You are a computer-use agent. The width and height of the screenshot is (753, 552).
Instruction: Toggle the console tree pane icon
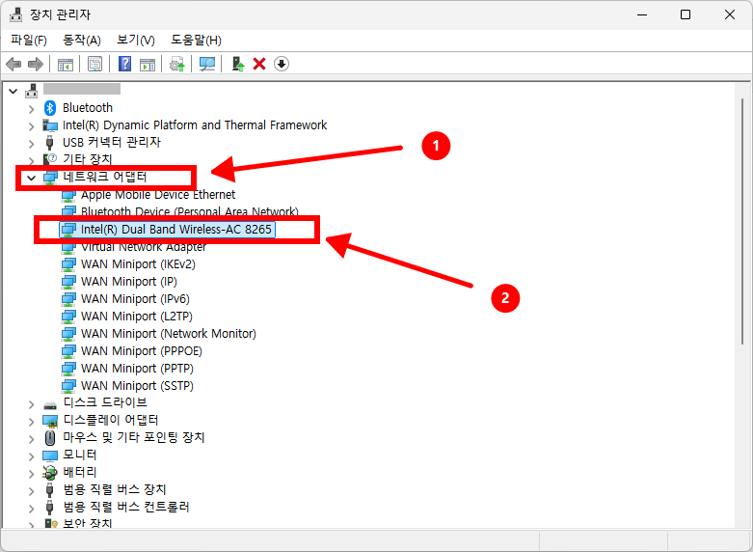66,64
